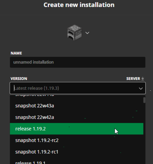The image size is (153, 164).
Task: Select snapshot 22w43a from the list
Action: tap(76, 106)
